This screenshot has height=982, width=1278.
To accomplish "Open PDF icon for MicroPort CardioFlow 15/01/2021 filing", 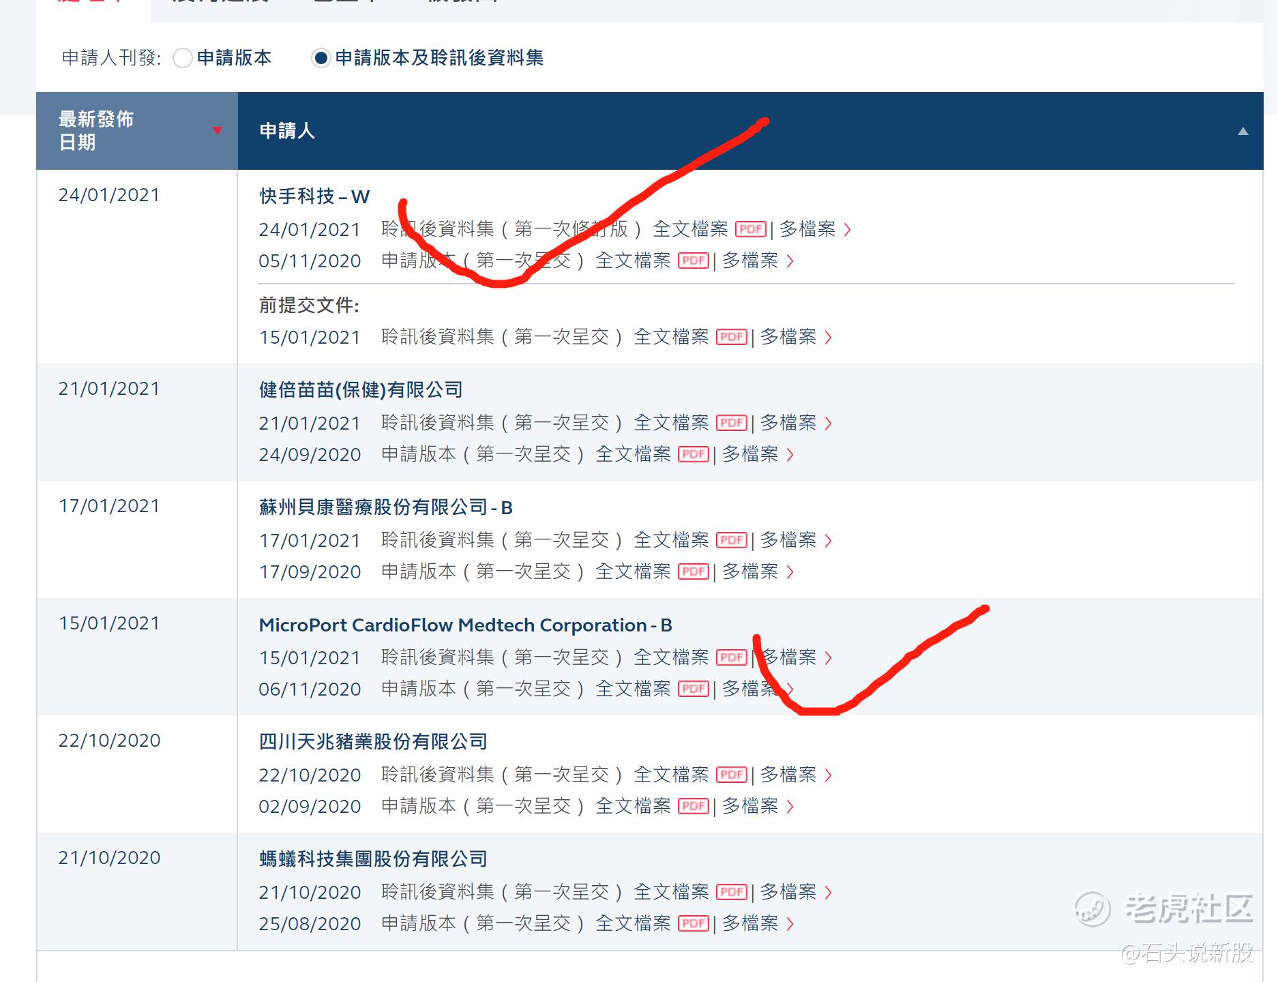I will click(x=732, y=657).
